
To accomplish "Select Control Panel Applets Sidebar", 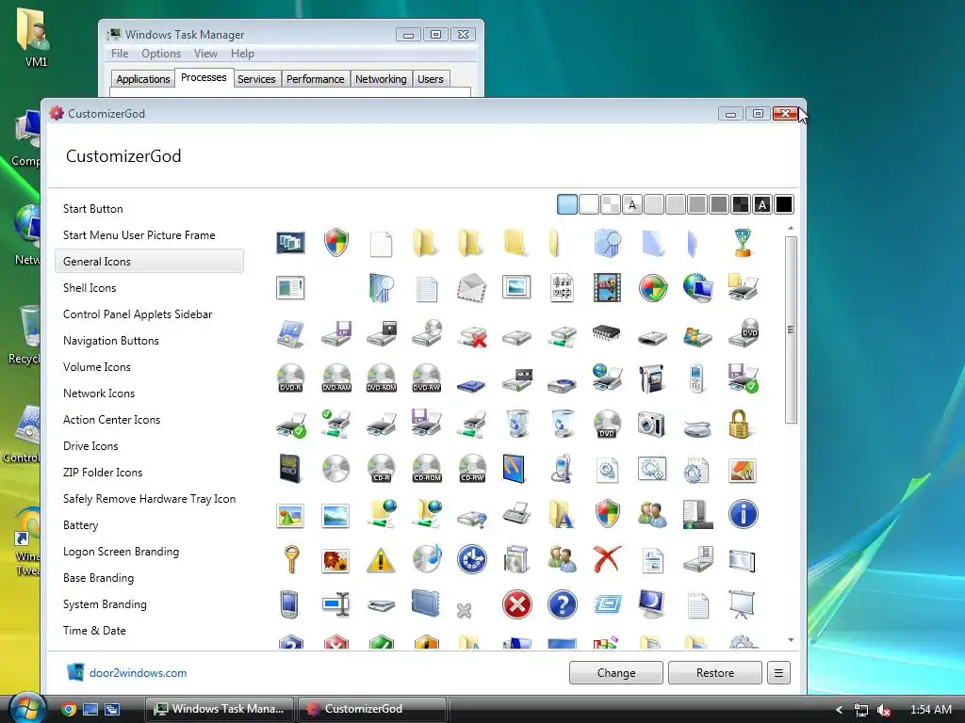I will click(138, 314).
